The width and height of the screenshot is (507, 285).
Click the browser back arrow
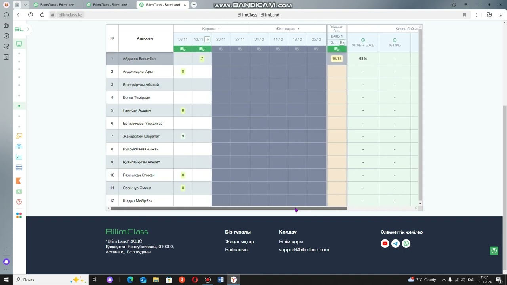coord(19,15)
